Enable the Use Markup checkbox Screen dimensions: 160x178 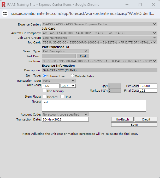pyautogui.click(x=45, y=91)
